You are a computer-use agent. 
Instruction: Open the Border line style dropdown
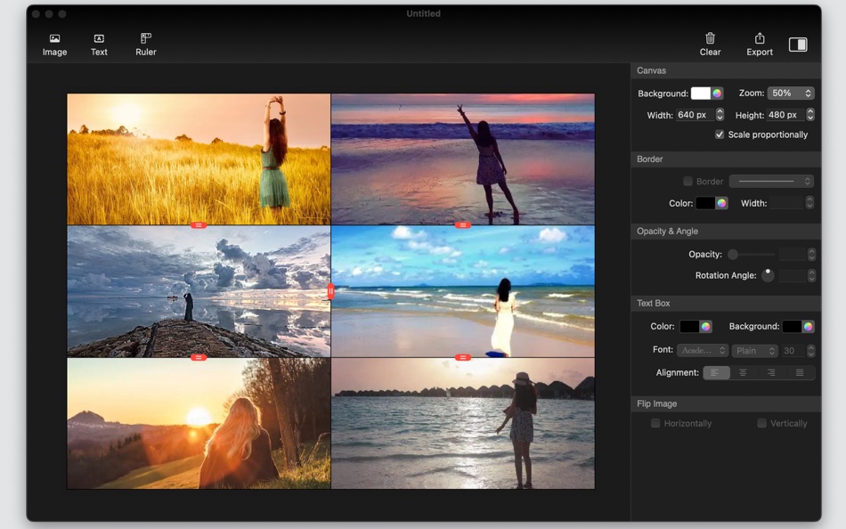771,182
